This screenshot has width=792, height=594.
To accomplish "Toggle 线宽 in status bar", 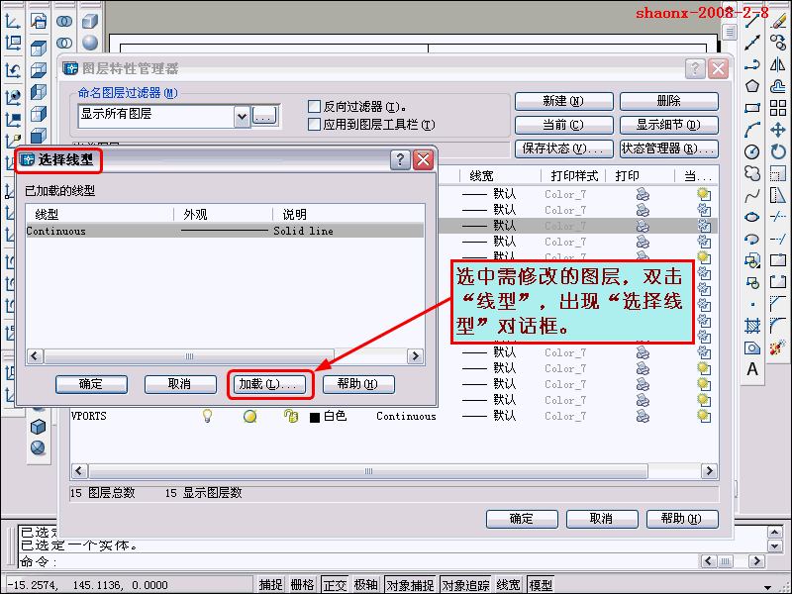I will pos(508,585).
